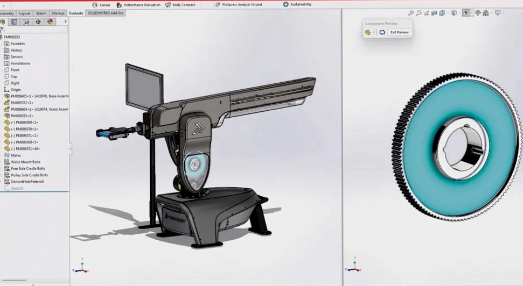Select the Right plane
Screen dimensions: 523x286
[x=12, y=83]
